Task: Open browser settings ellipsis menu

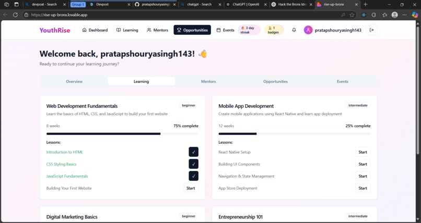Action: click(x=405, y=15)
